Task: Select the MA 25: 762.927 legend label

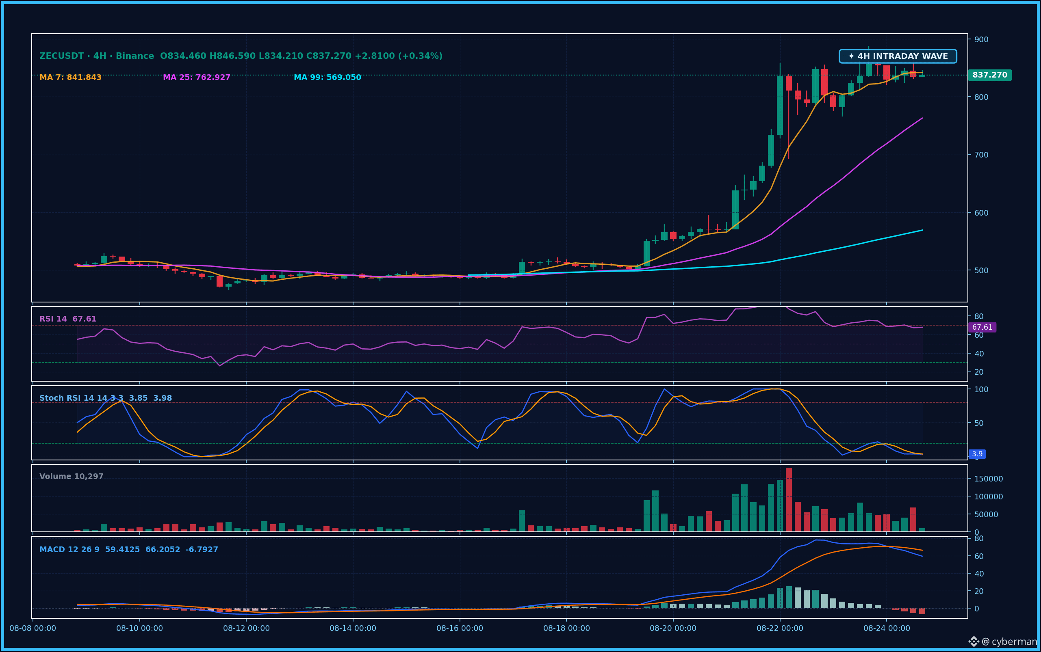Action: 196,78
